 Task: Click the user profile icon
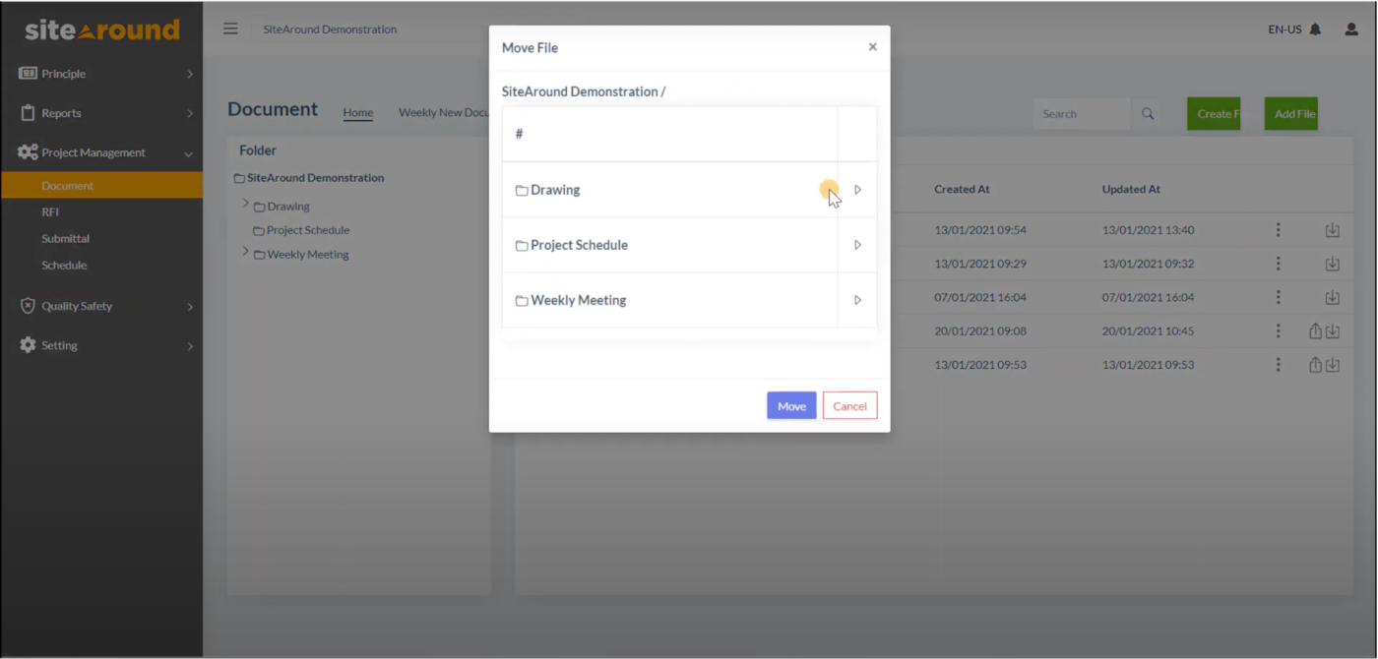1349,30
